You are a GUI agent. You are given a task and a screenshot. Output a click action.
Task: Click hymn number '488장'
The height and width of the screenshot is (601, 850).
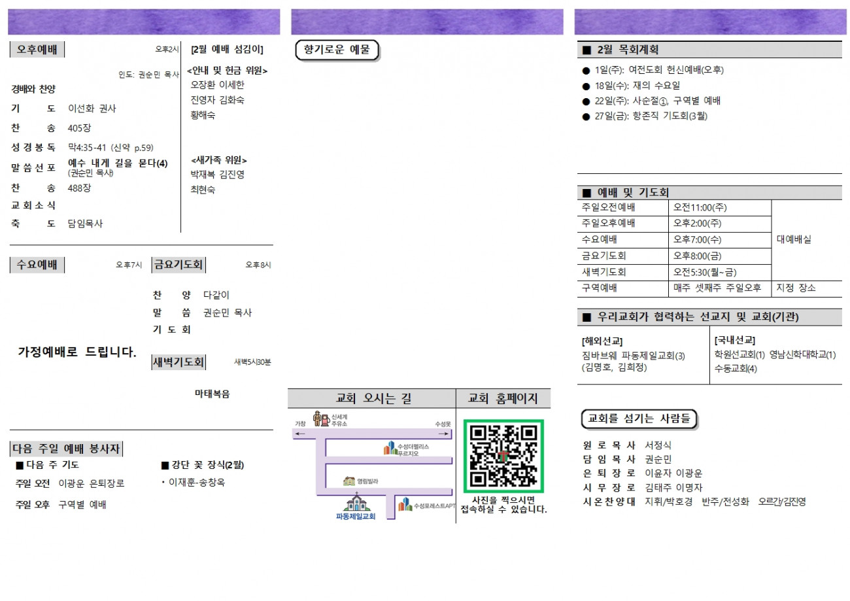point(80,188)
